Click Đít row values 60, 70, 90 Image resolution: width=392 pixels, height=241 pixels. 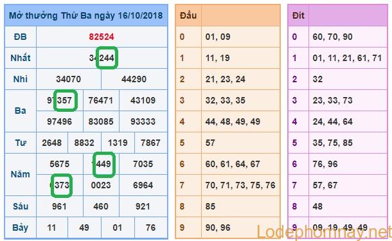[x=332, y=37]
